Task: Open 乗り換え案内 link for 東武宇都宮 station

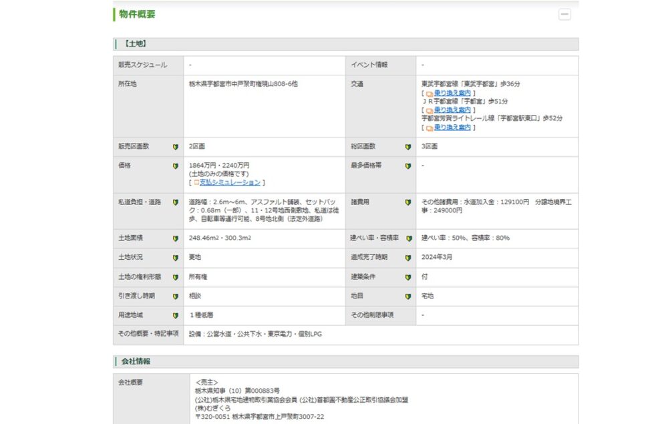Action: coord(452,93)
